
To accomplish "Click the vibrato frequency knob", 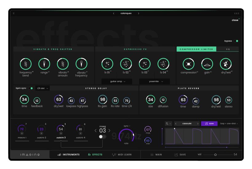I will (x=81, y=64).
